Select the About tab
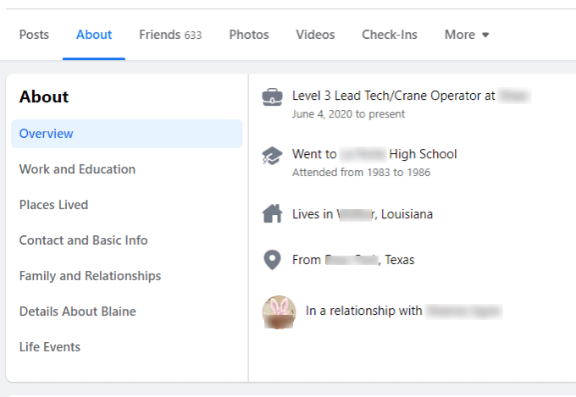Screen dimensions: 576x397 point(94,35)
